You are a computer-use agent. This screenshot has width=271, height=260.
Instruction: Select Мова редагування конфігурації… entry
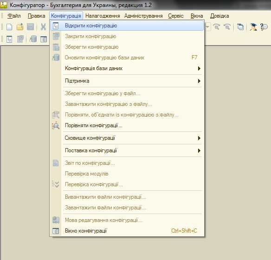[127, 220]
